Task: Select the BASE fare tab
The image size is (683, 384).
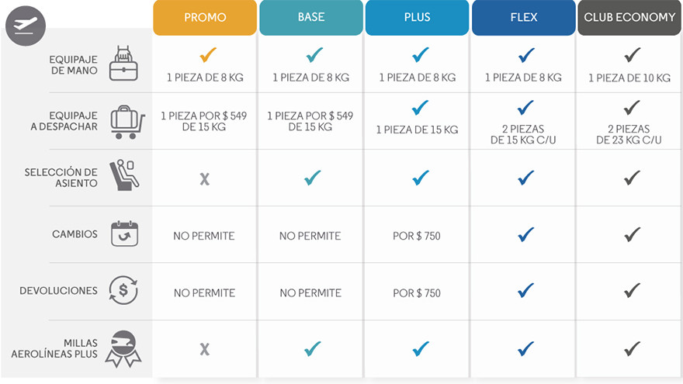Action: pos(310,18)
